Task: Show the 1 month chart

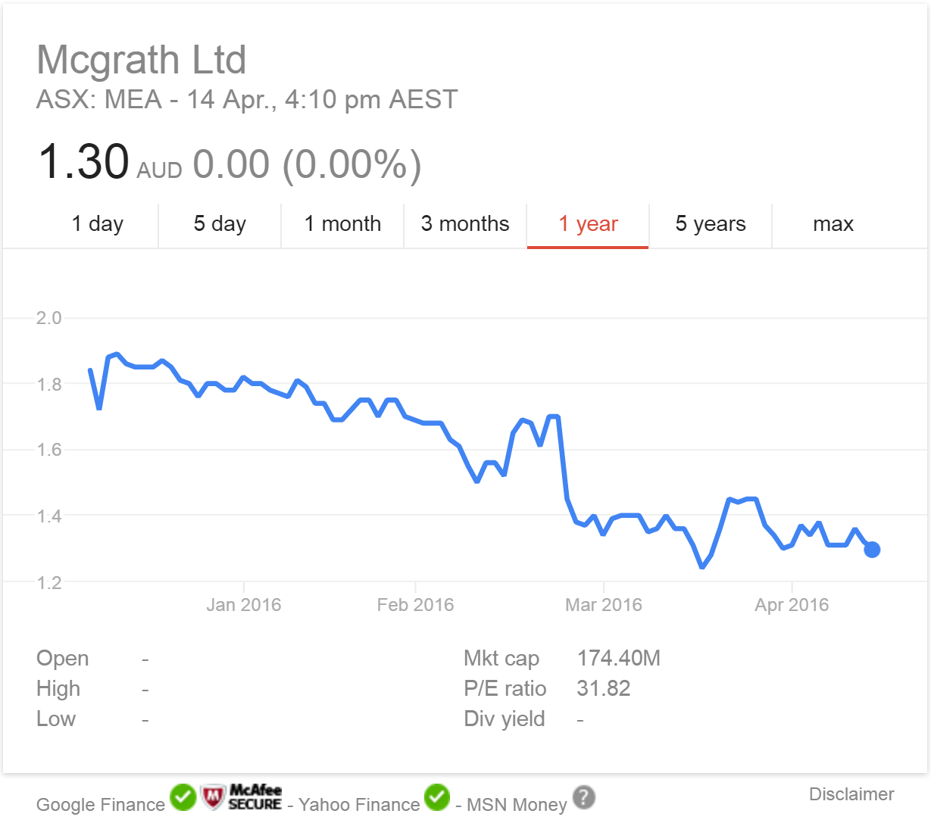Action: 342,224
